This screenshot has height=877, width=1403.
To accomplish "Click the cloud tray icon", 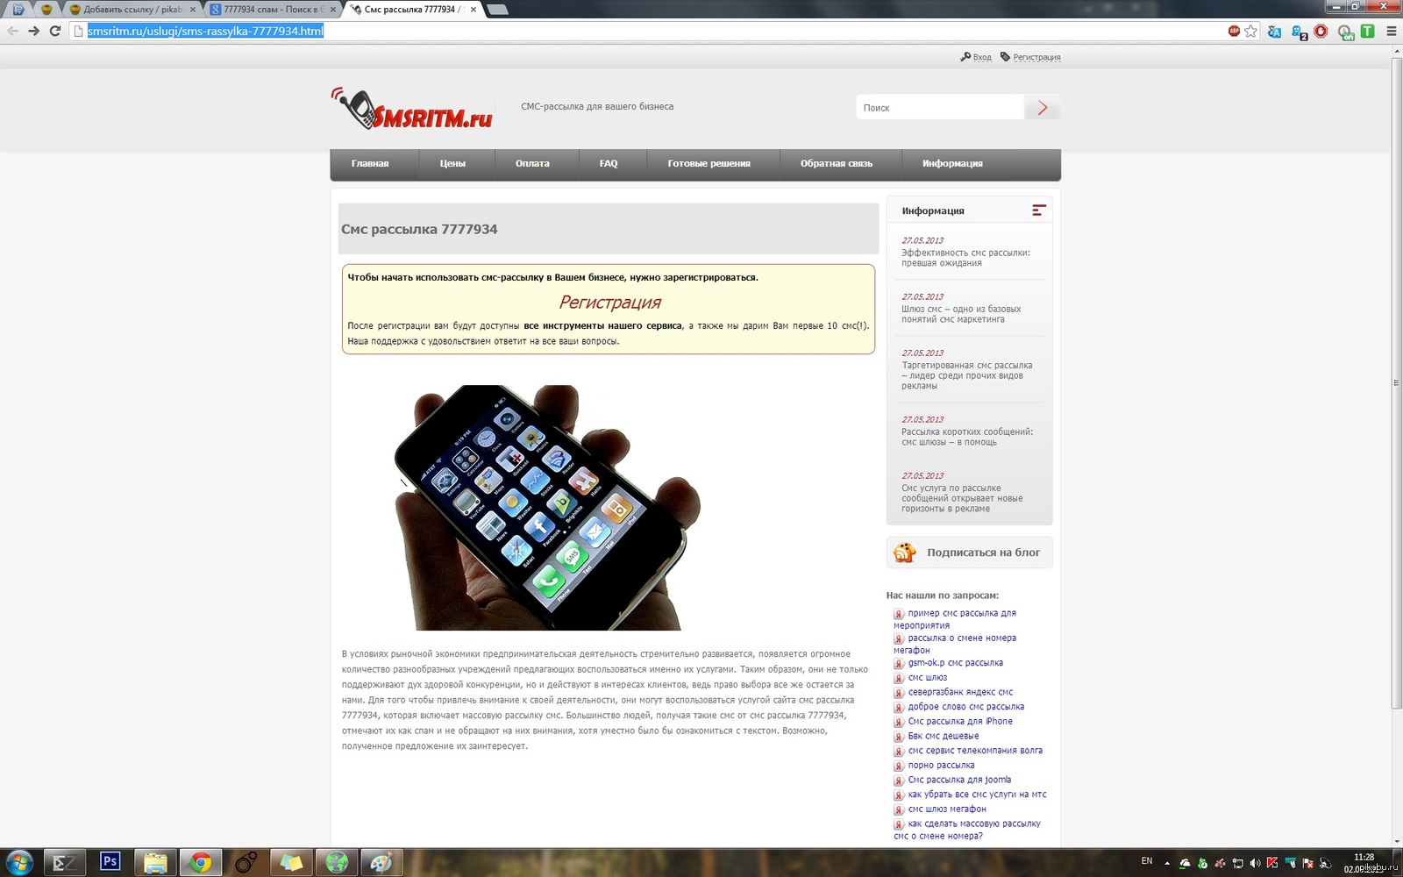I will click(x=1185, y=863).
